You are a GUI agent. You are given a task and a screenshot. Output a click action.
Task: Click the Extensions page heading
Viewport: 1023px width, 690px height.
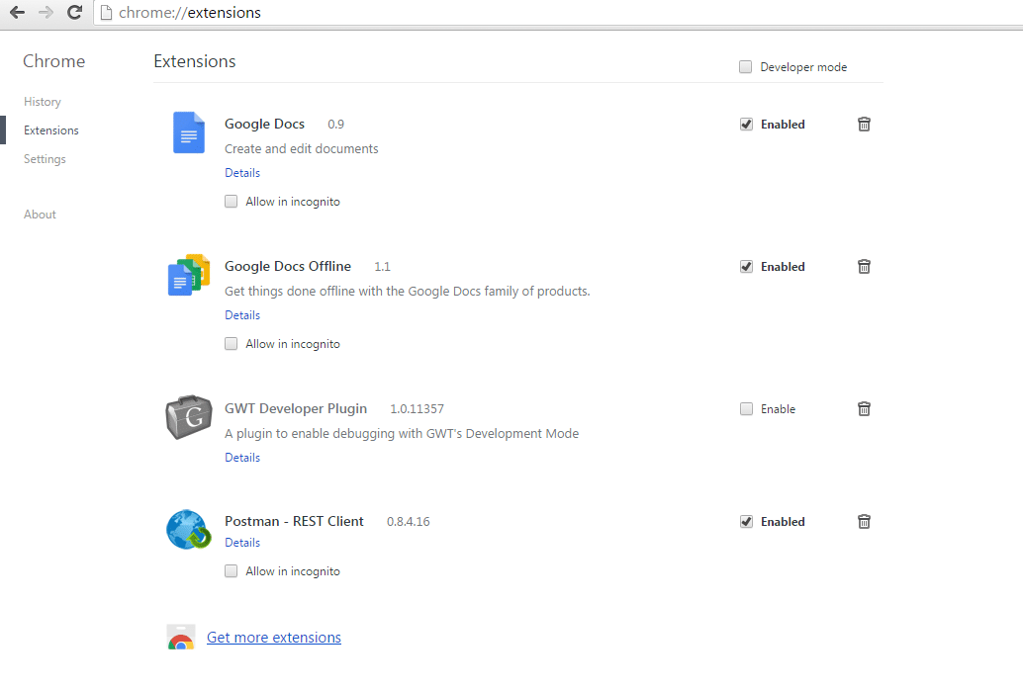point(195,61)
